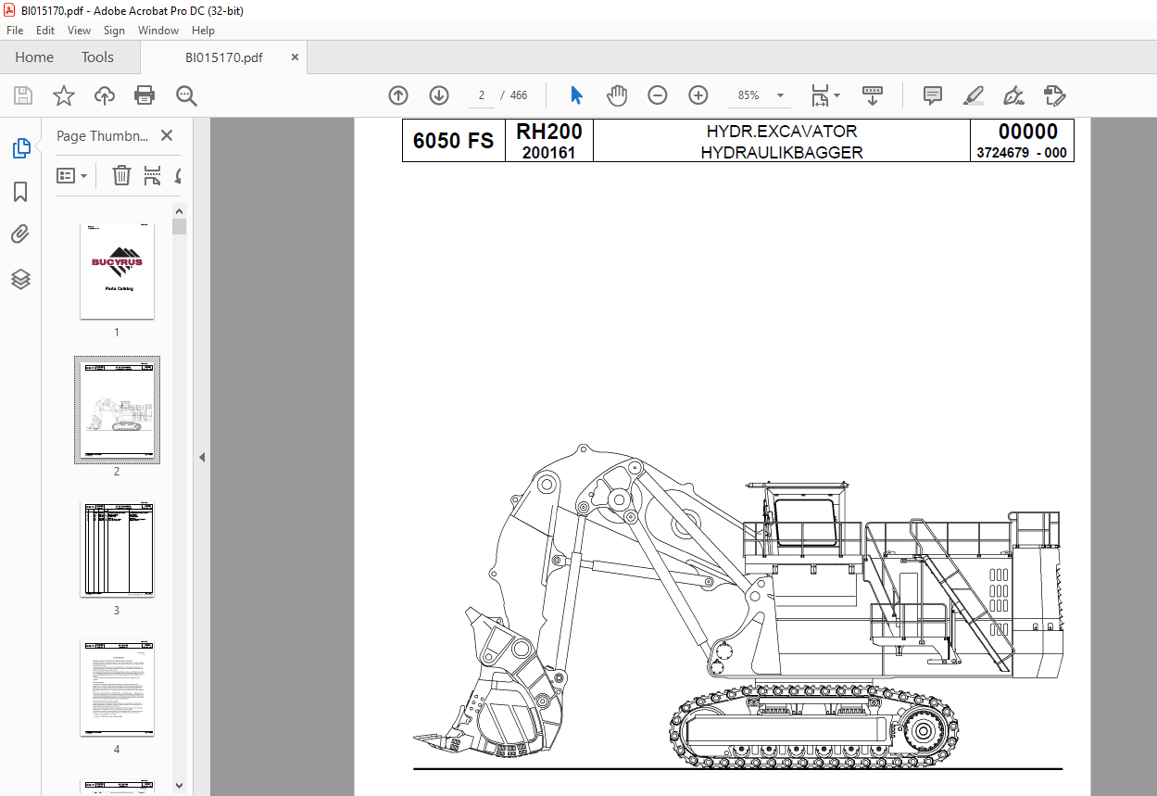1157x796 pixels.
Task: Click the 'RH200' model text
Action: (549, 132)
